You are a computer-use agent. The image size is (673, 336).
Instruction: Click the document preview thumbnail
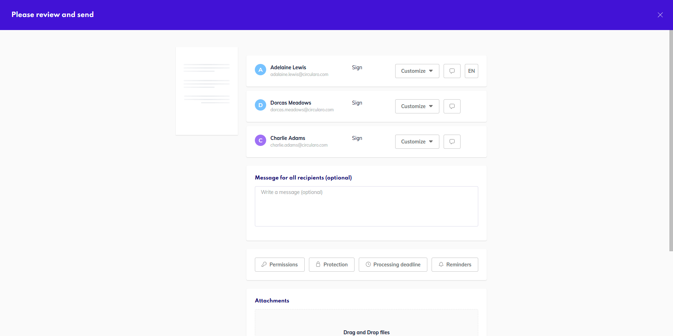[x=207, y=91]
